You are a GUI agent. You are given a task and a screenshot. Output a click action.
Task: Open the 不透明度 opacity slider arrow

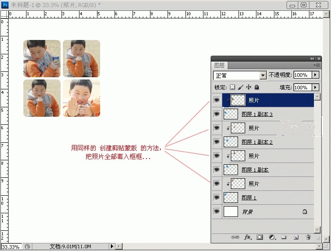click(316, 75)
